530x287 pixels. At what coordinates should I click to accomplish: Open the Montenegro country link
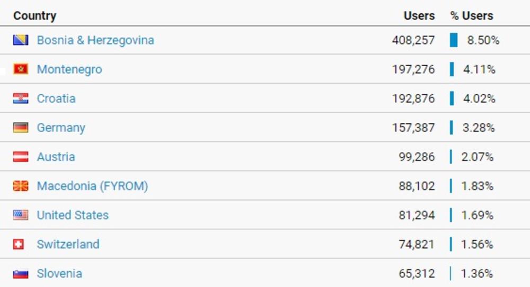[69, 69]
